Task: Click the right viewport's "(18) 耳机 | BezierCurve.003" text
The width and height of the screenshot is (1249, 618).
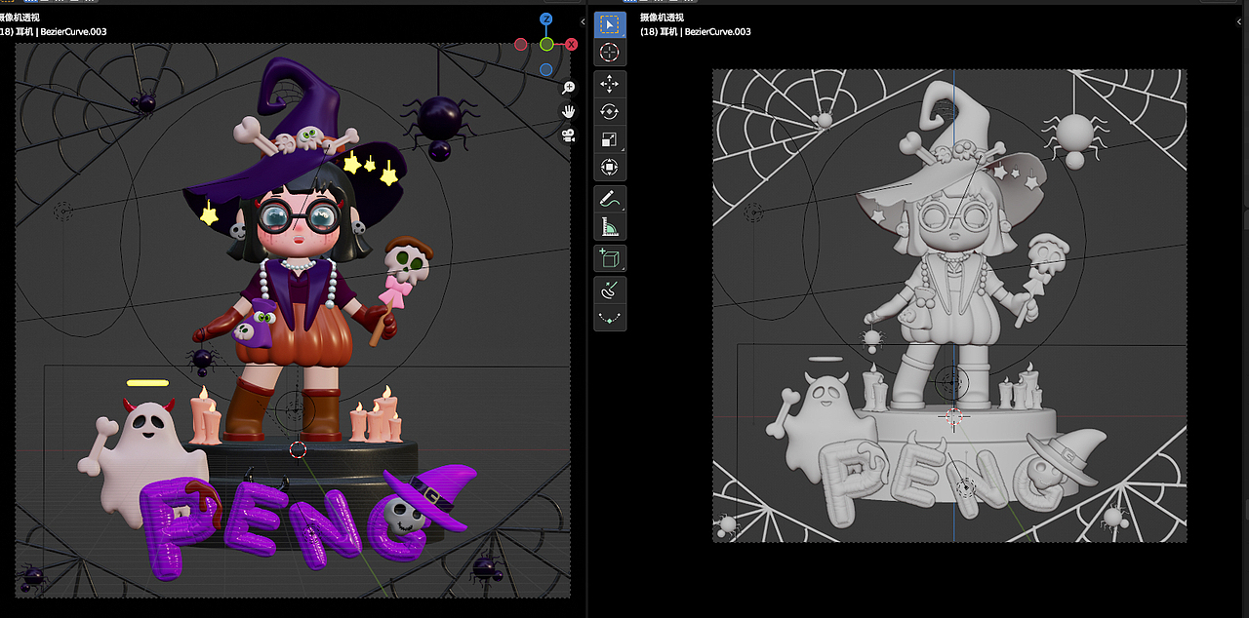Action: (695, 31)
